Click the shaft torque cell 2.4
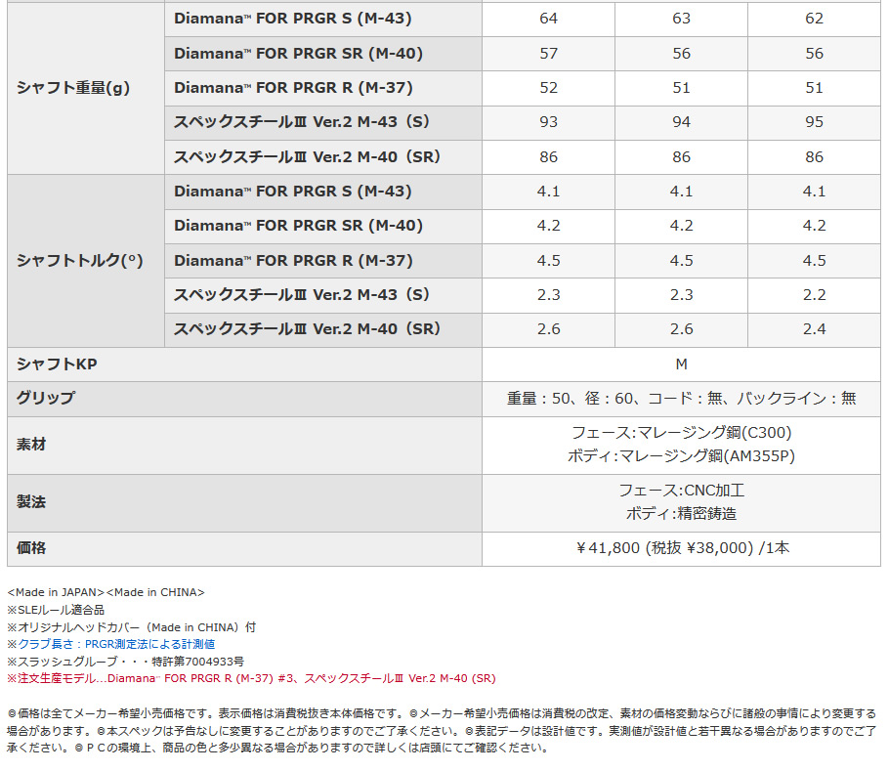The width and height of the screenshot is (889, 771). (x=814, y=329)
